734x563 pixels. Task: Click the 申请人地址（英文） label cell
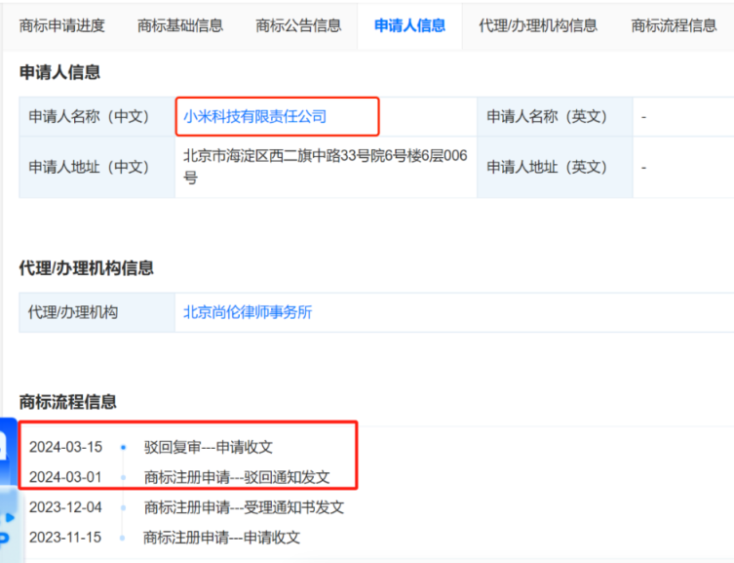pos(555,167)
